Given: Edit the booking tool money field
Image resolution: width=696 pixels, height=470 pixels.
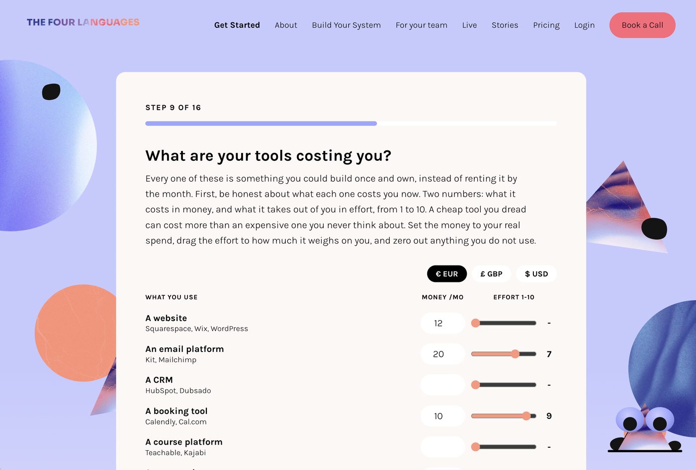Looking at the screenshot, I should coord(443,416).
